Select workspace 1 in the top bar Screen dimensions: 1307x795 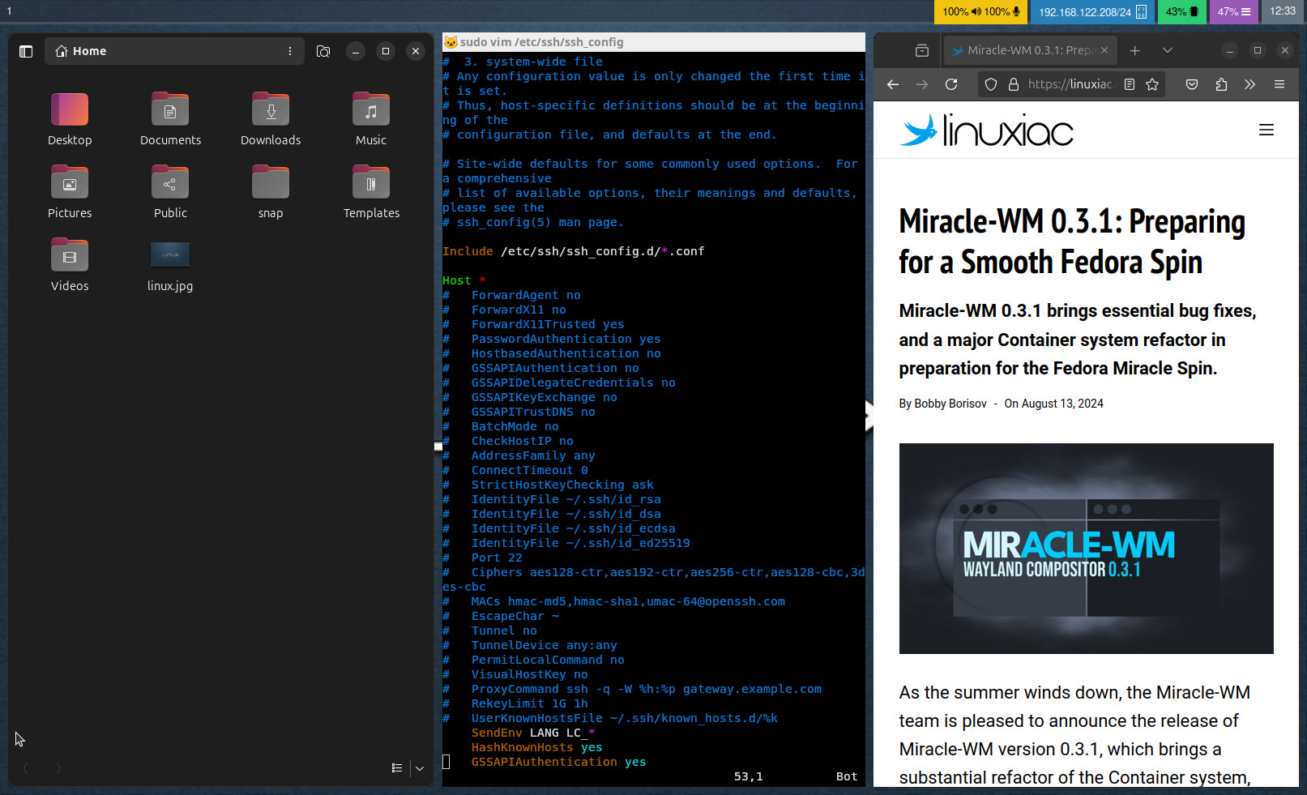point(9,11)
